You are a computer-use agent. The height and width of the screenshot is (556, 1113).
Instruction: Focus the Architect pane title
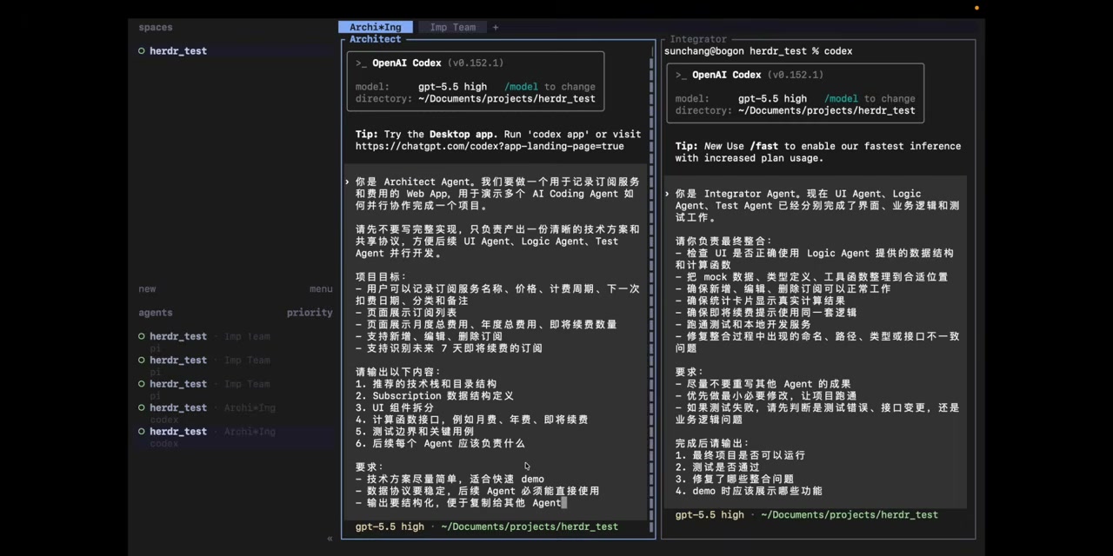coord(376,39)
